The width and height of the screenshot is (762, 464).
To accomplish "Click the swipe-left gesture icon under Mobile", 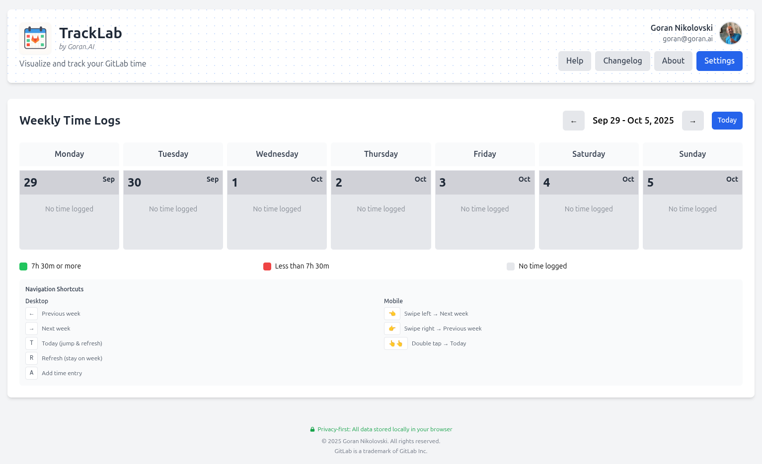I will (x=392, y=313).
